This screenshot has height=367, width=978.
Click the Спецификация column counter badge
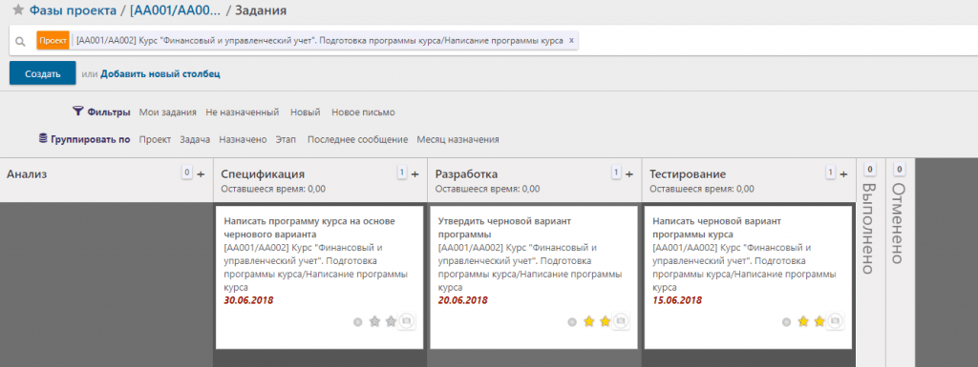[402, 173]
